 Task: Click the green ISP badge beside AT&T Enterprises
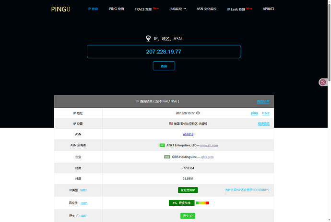coord(162,145)
